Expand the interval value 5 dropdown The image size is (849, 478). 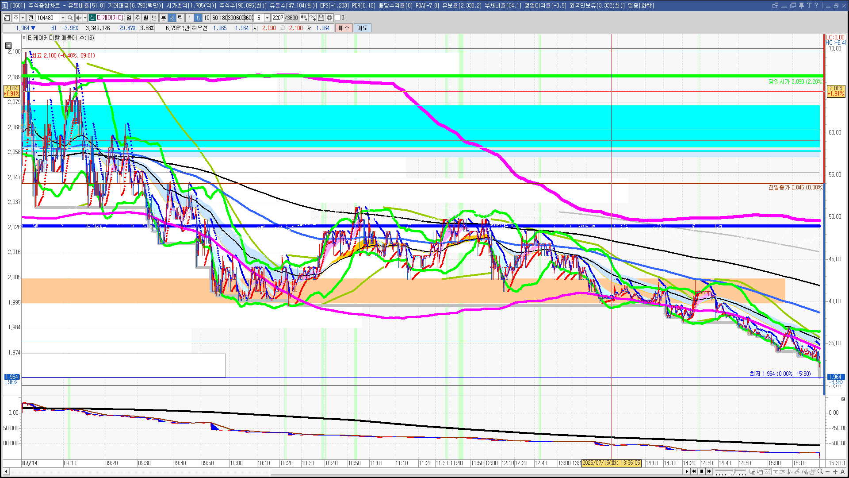(x=267, y=18)
